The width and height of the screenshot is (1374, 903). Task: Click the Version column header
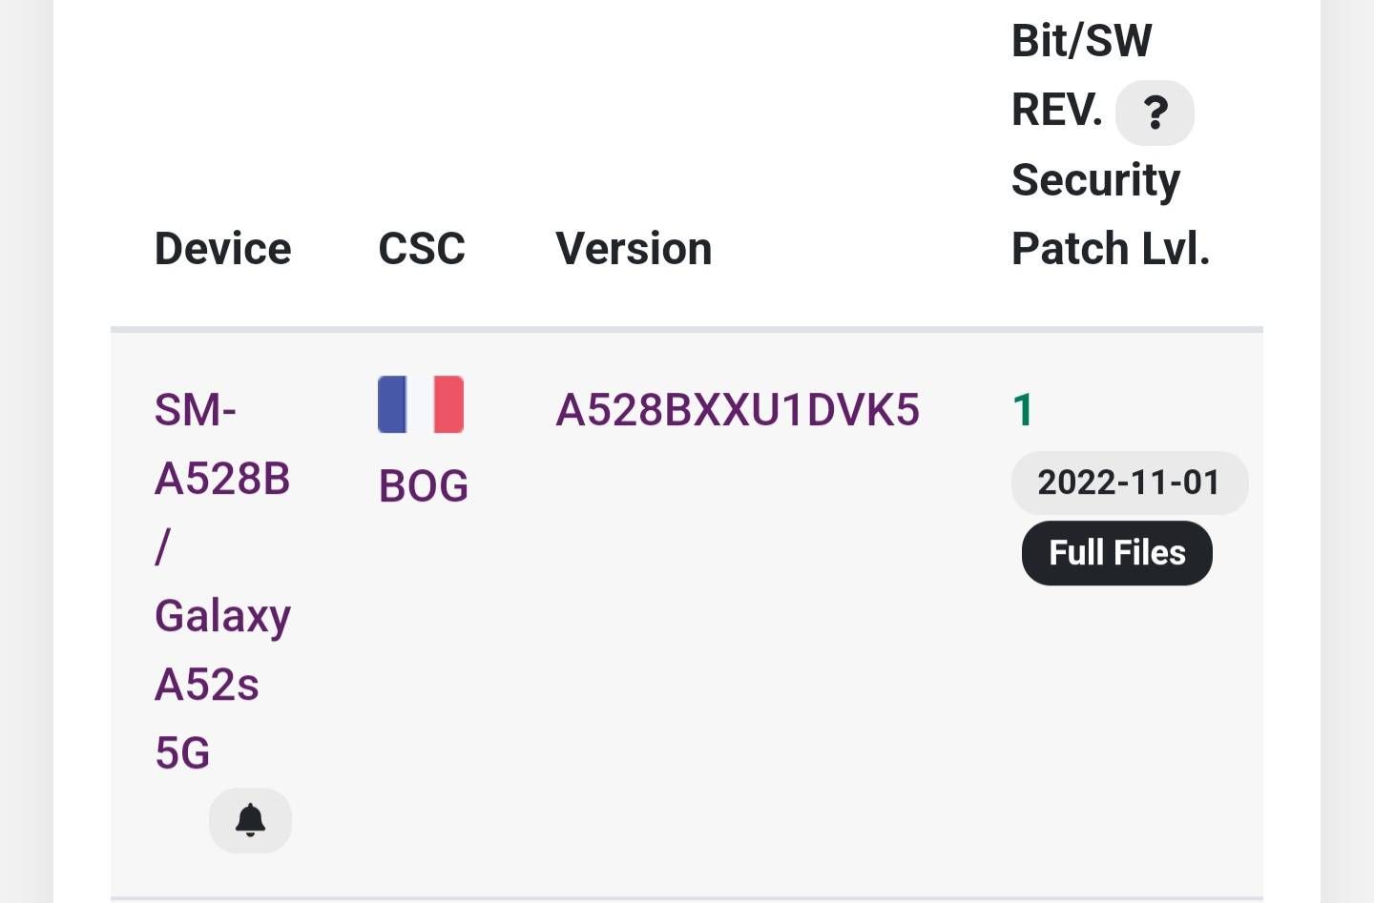click(x=635, y=249)
